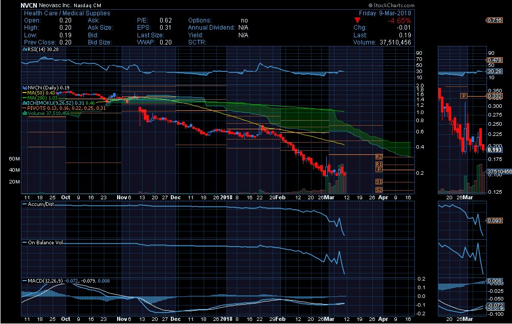Click the yellow MA(50) legend line
The image size is (512, 324).
(x=25, y=93)
